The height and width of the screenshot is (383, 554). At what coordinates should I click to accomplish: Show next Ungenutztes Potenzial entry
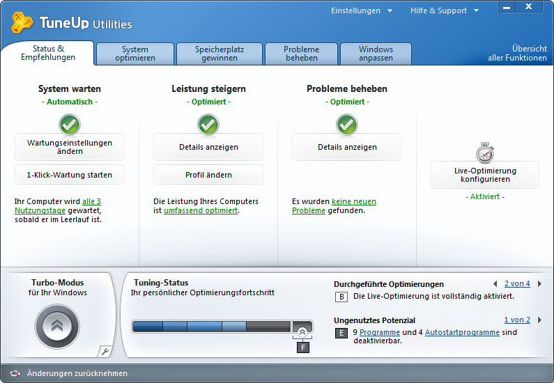[x=539, y=320]
